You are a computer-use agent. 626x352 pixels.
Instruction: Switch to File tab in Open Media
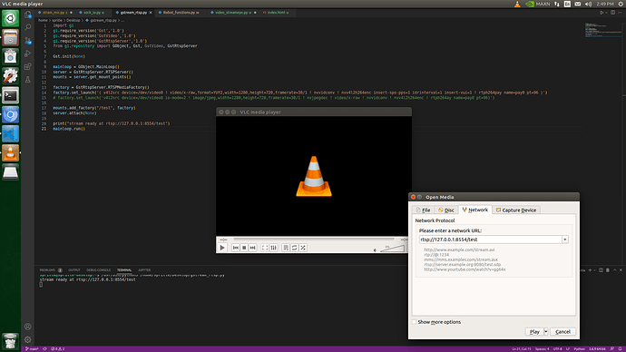(423, 210)
